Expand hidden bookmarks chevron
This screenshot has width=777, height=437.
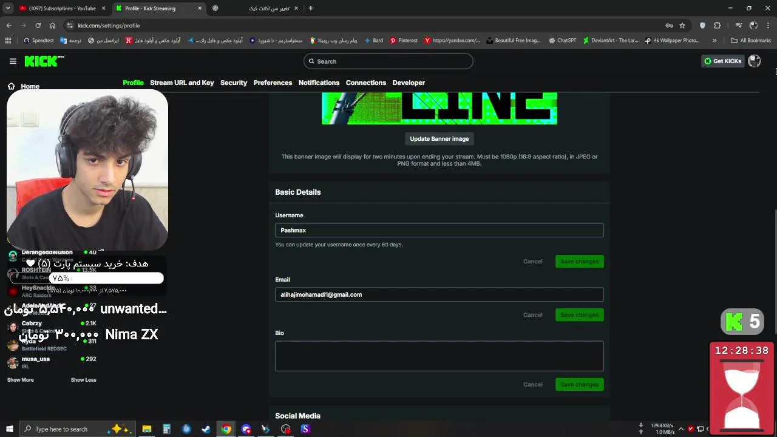pos(714,41)
